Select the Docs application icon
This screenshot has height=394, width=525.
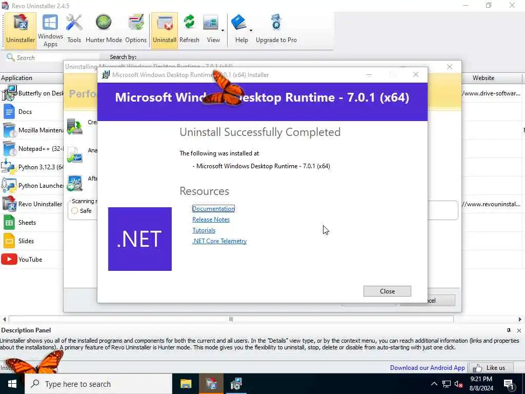point(9,111)
